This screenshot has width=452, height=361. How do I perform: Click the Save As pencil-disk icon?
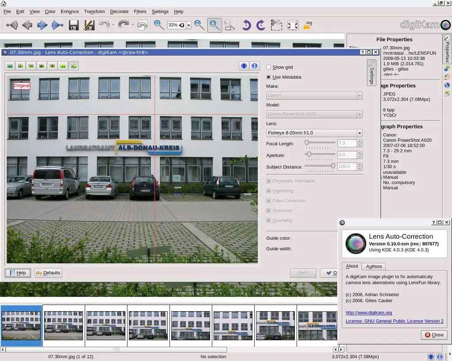[89, 25]
